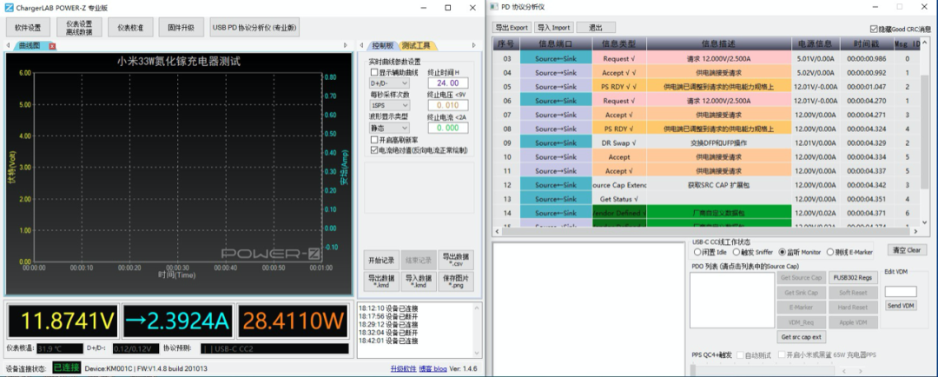Viewport: 938px width, 377px height.
Task: Click the Send VDM button
Action: [901, 306]
